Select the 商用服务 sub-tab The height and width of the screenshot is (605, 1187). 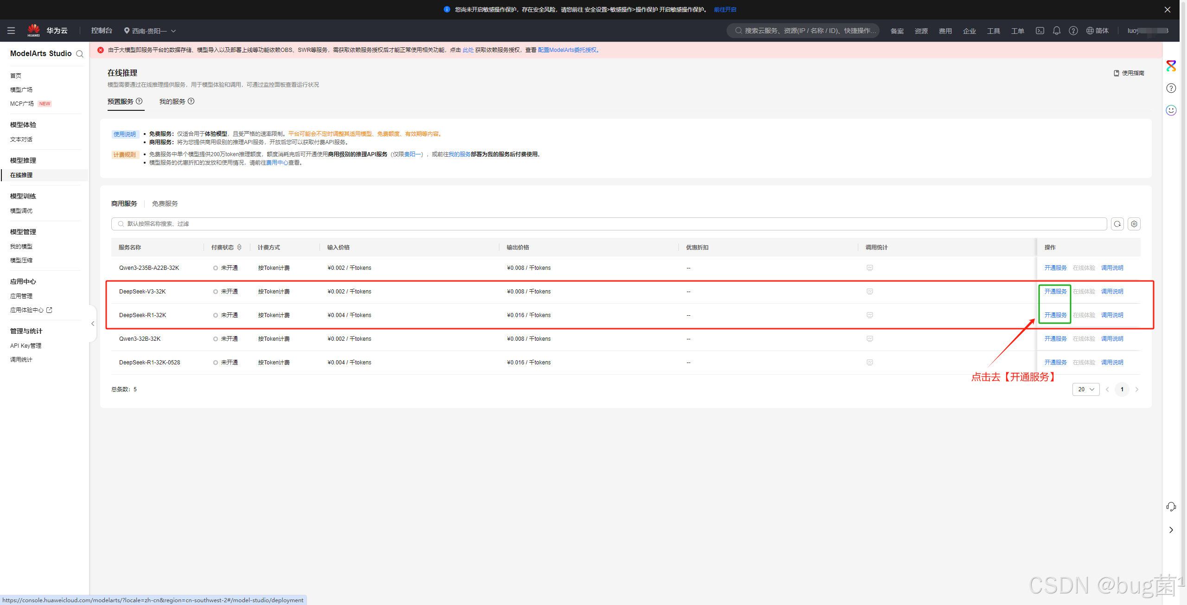click(124, 204)
